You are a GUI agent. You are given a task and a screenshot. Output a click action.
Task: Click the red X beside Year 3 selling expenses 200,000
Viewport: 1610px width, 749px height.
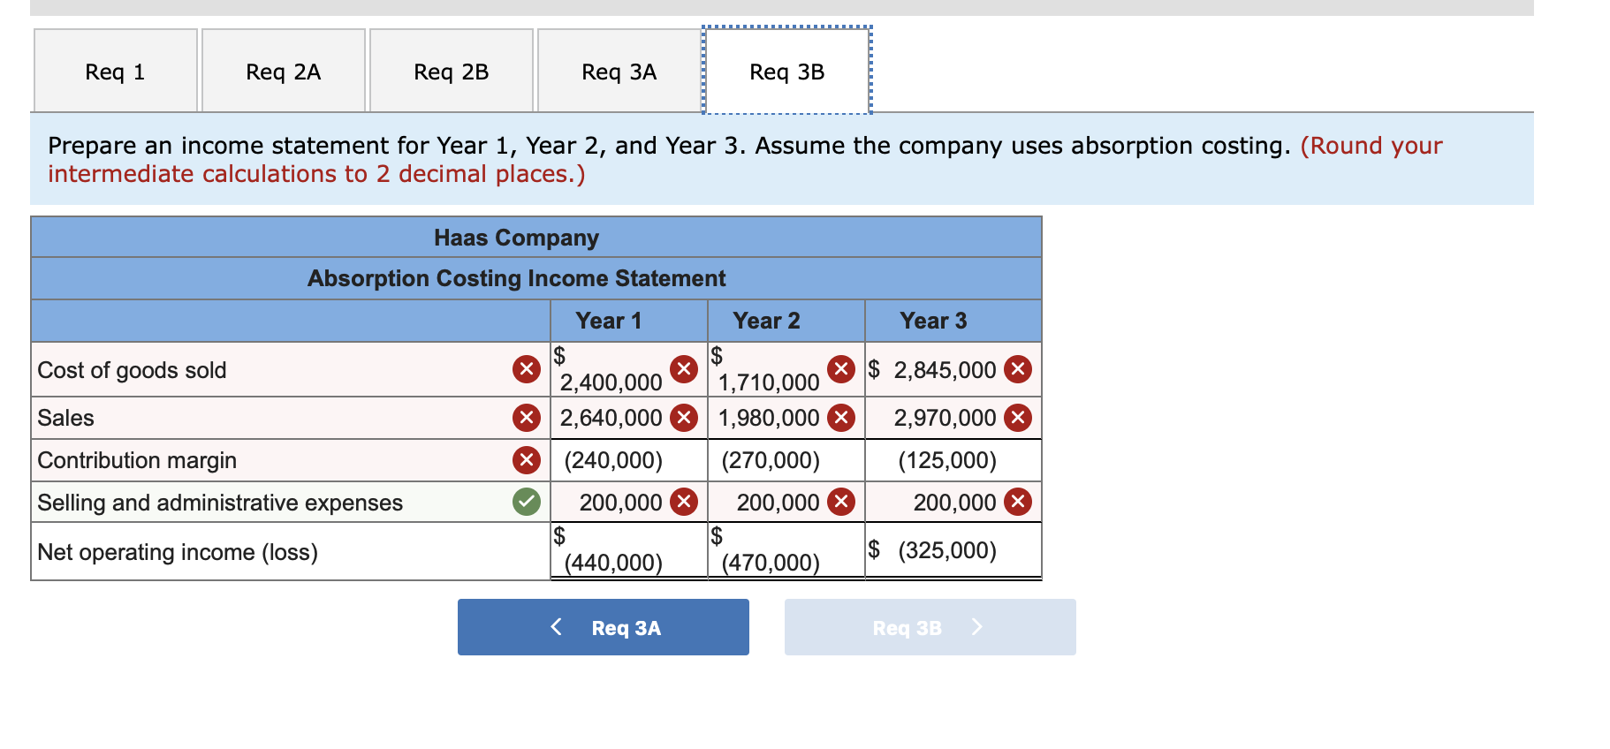[x=1018, y=503]
